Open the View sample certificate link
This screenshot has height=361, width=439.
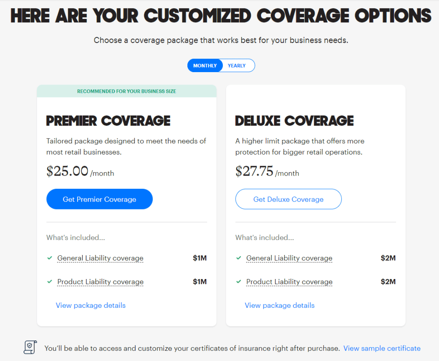click(382, 348)
